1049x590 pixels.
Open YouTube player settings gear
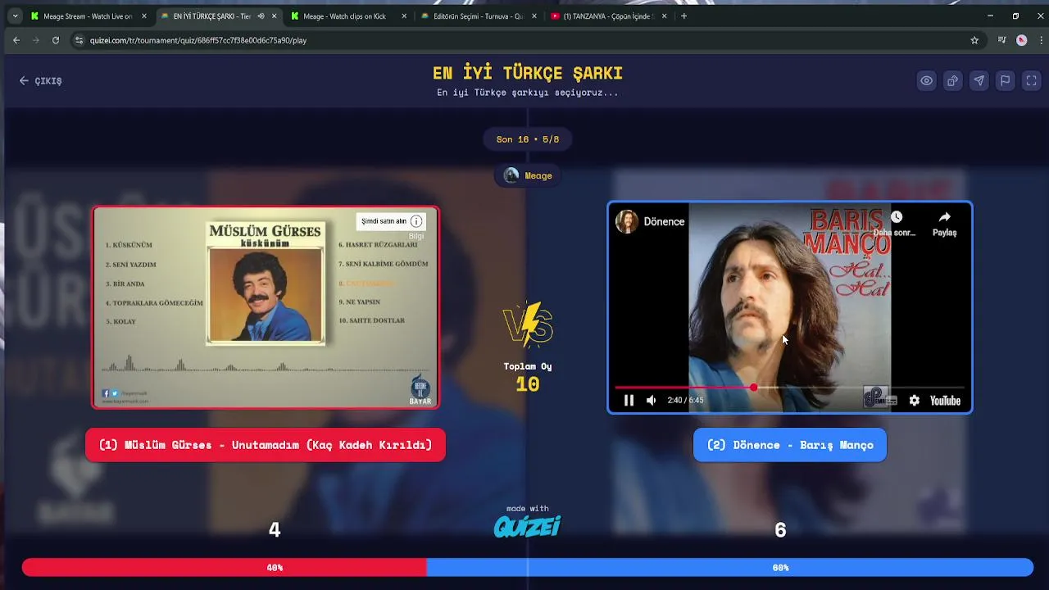(914, 400)
